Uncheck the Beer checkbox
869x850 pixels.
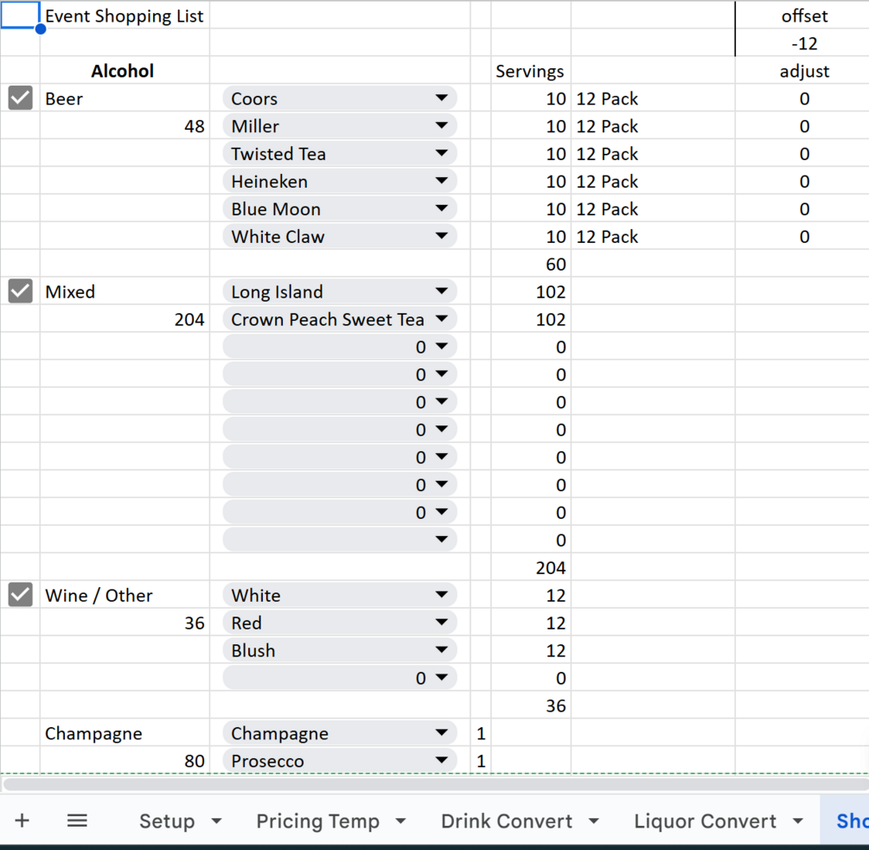click(x=20, y=98)
